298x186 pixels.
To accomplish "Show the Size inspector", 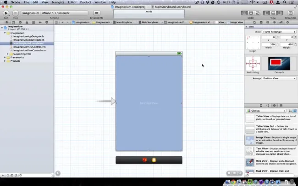I will coord(281,22).
